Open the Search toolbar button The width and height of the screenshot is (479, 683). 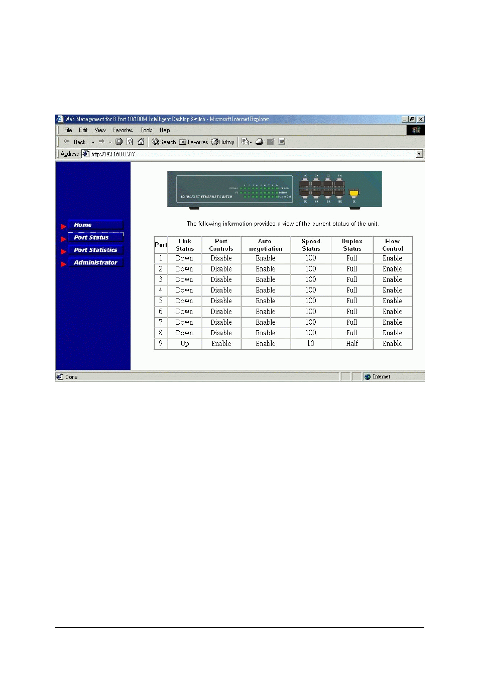click(164, 142)
